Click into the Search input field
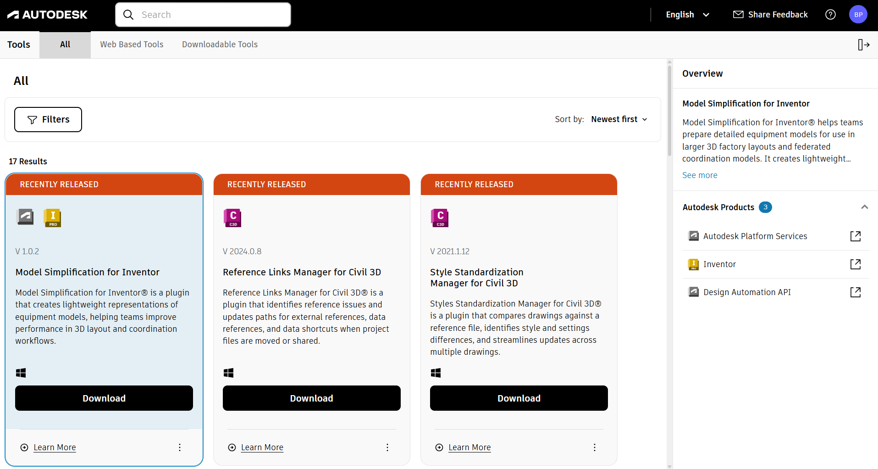The width and height of the screenshot is (878, 469). [203, 15]
